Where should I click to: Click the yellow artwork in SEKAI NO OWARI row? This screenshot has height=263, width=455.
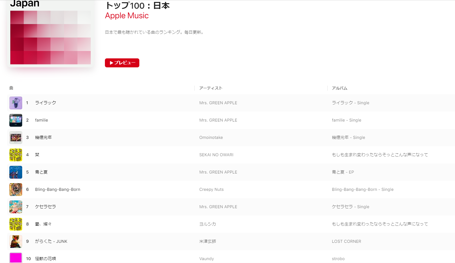pos(16,155)
